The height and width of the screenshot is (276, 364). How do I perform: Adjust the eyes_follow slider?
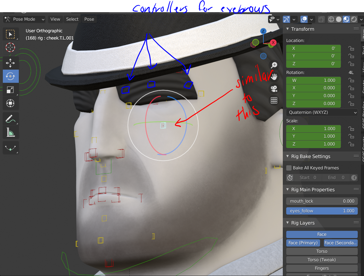tap(322, 211)
